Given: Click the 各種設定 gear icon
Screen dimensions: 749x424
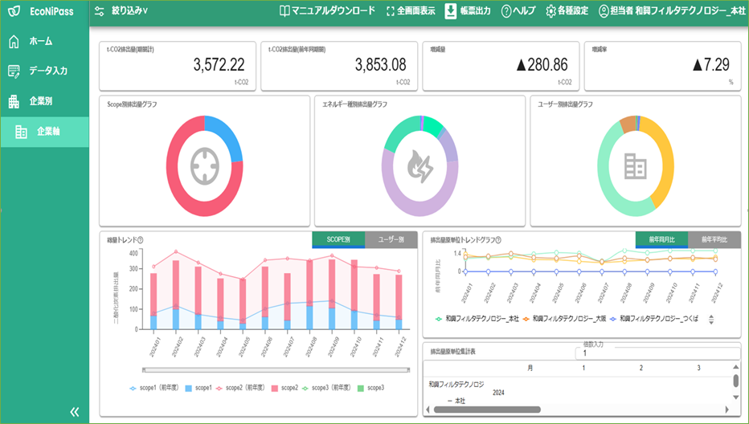Looking at the screenshot, I should coord(550,11).
